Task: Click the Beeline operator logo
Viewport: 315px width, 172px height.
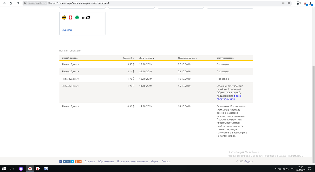Action: [x=64, y=18]
